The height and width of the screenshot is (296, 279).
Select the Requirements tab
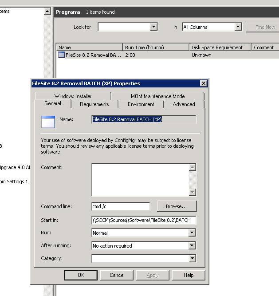coord(94,104)
